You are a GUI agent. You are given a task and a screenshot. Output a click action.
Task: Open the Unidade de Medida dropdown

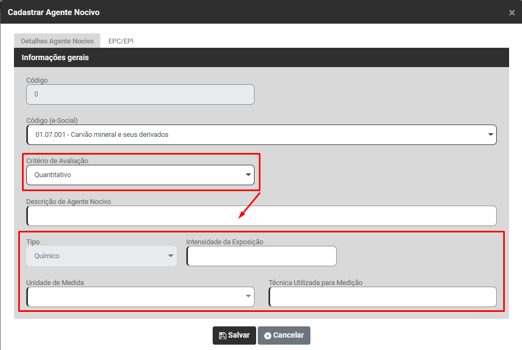click(x=140, y=297)
